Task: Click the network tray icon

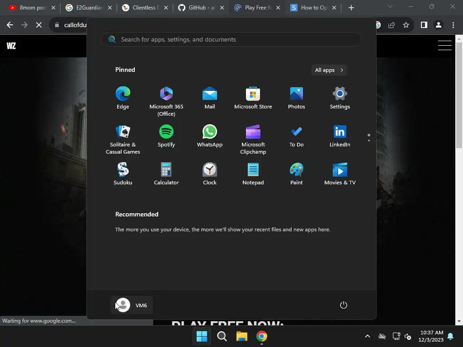Action: (x=396, y=336)
